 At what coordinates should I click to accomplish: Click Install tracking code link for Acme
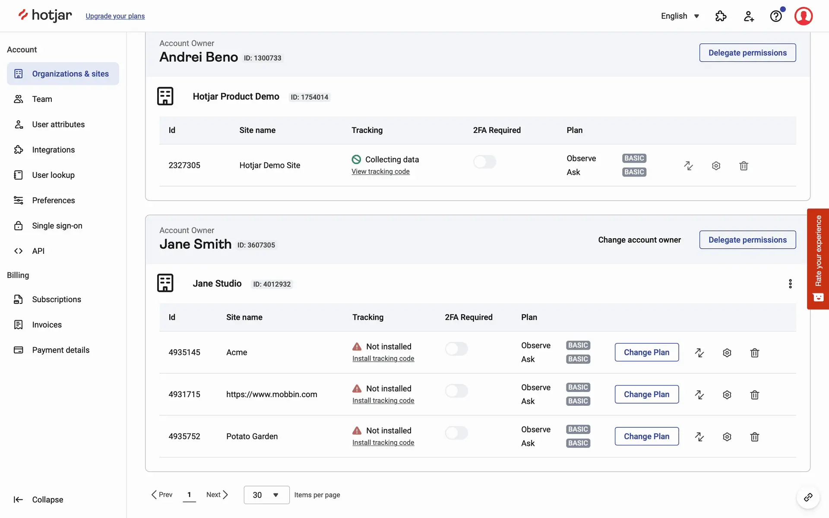coord(383,359)
